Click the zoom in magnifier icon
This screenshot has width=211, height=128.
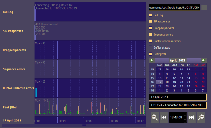tap(155, 117)
